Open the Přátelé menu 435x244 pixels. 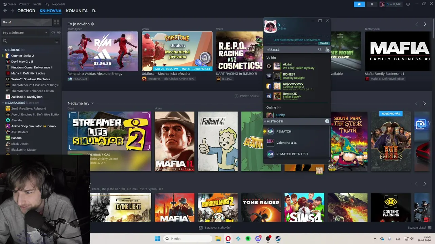37,4
